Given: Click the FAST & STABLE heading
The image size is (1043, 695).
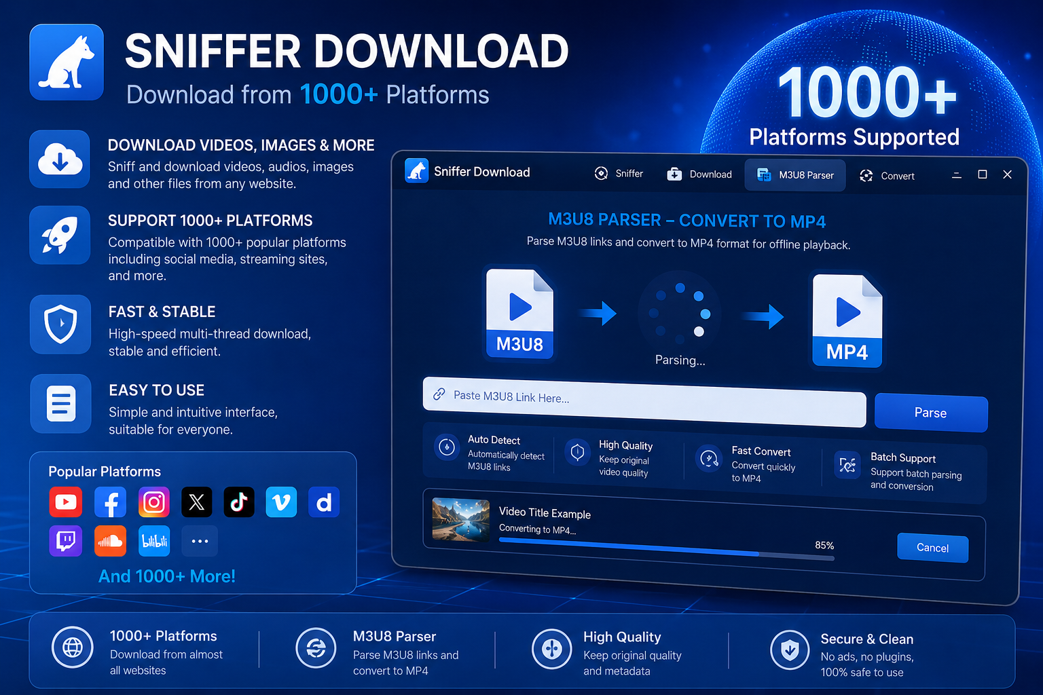Looking at the screenshot, I should point(162,312).
